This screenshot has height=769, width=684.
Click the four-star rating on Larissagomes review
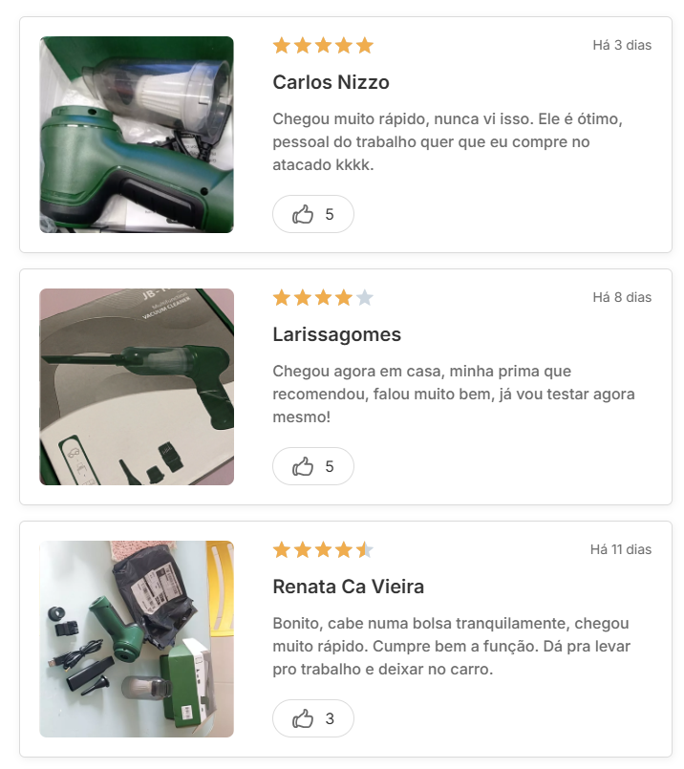click(323, 298)
